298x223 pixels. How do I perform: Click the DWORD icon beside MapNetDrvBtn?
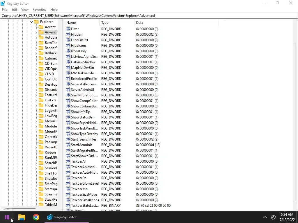(x=68, y=67)
